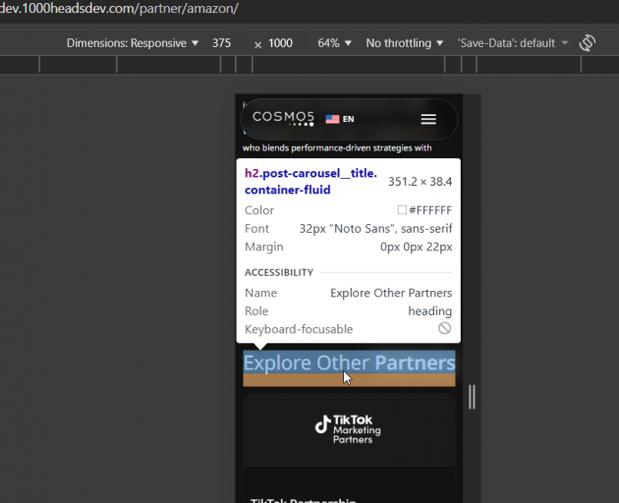Click the 'who blends performance-driven strategies' text
The image size is (619, 503).
[337, 148]
